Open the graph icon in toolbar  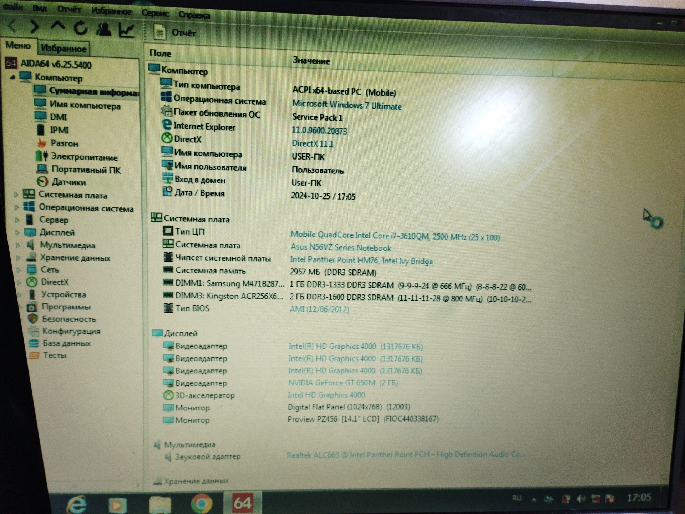pyautogui.click(x=127, y=30)
